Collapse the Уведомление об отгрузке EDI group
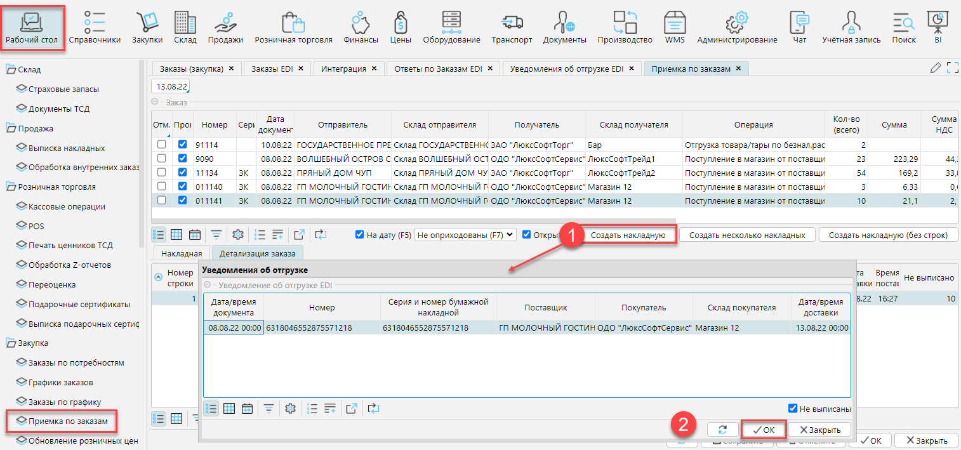 [x=208, y=285]
